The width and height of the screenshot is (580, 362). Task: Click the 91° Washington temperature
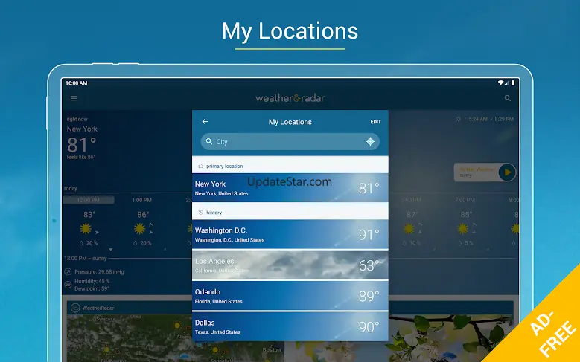click(x=369, y=234)
